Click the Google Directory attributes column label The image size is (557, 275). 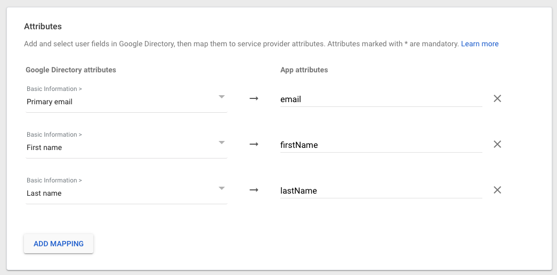tap(71, 70)
